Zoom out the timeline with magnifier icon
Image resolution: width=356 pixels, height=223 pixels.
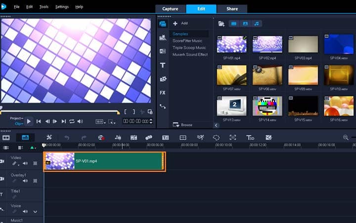point(346,137)
